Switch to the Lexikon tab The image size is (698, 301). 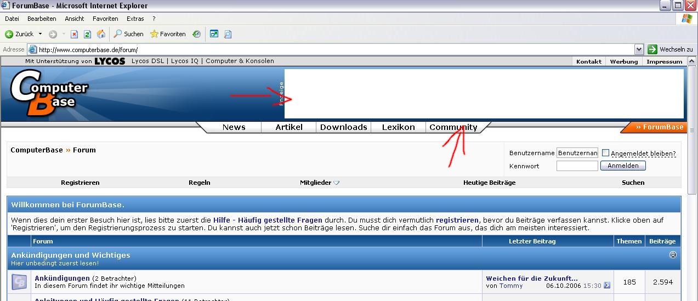tap(399, 127)
